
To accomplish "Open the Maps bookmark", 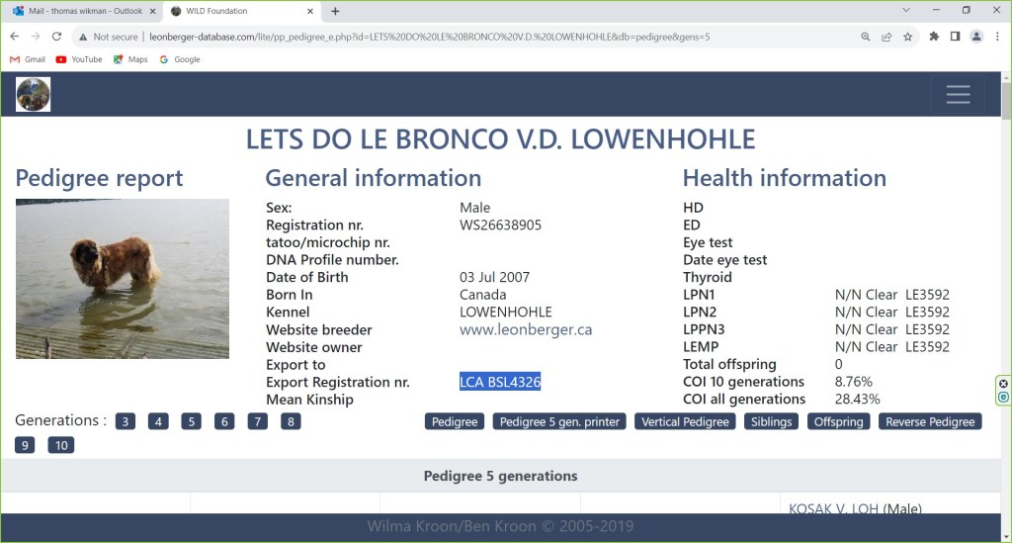I will coord(130,59).
